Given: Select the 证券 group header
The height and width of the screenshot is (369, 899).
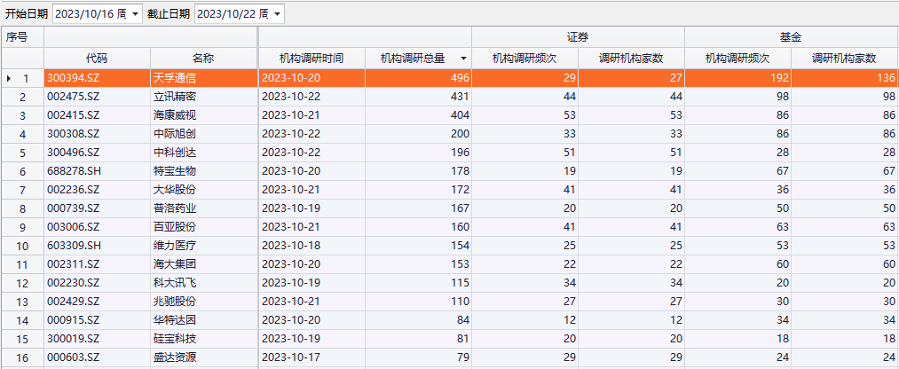Looking at the screenshot, I should click(578, 37).
